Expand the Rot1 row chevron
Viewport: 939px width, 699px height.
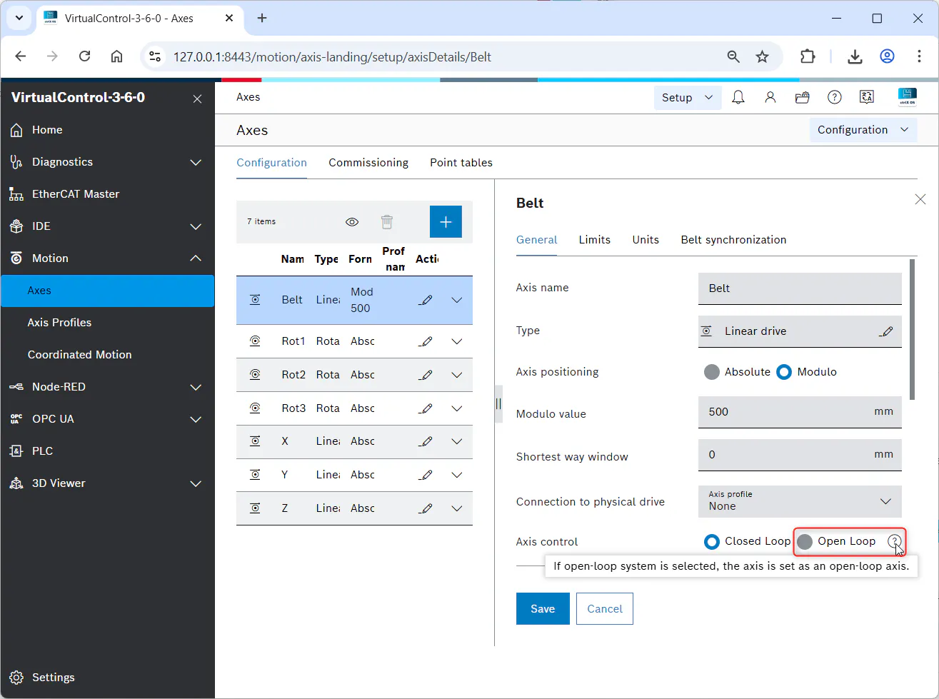(x=457, y=341)
